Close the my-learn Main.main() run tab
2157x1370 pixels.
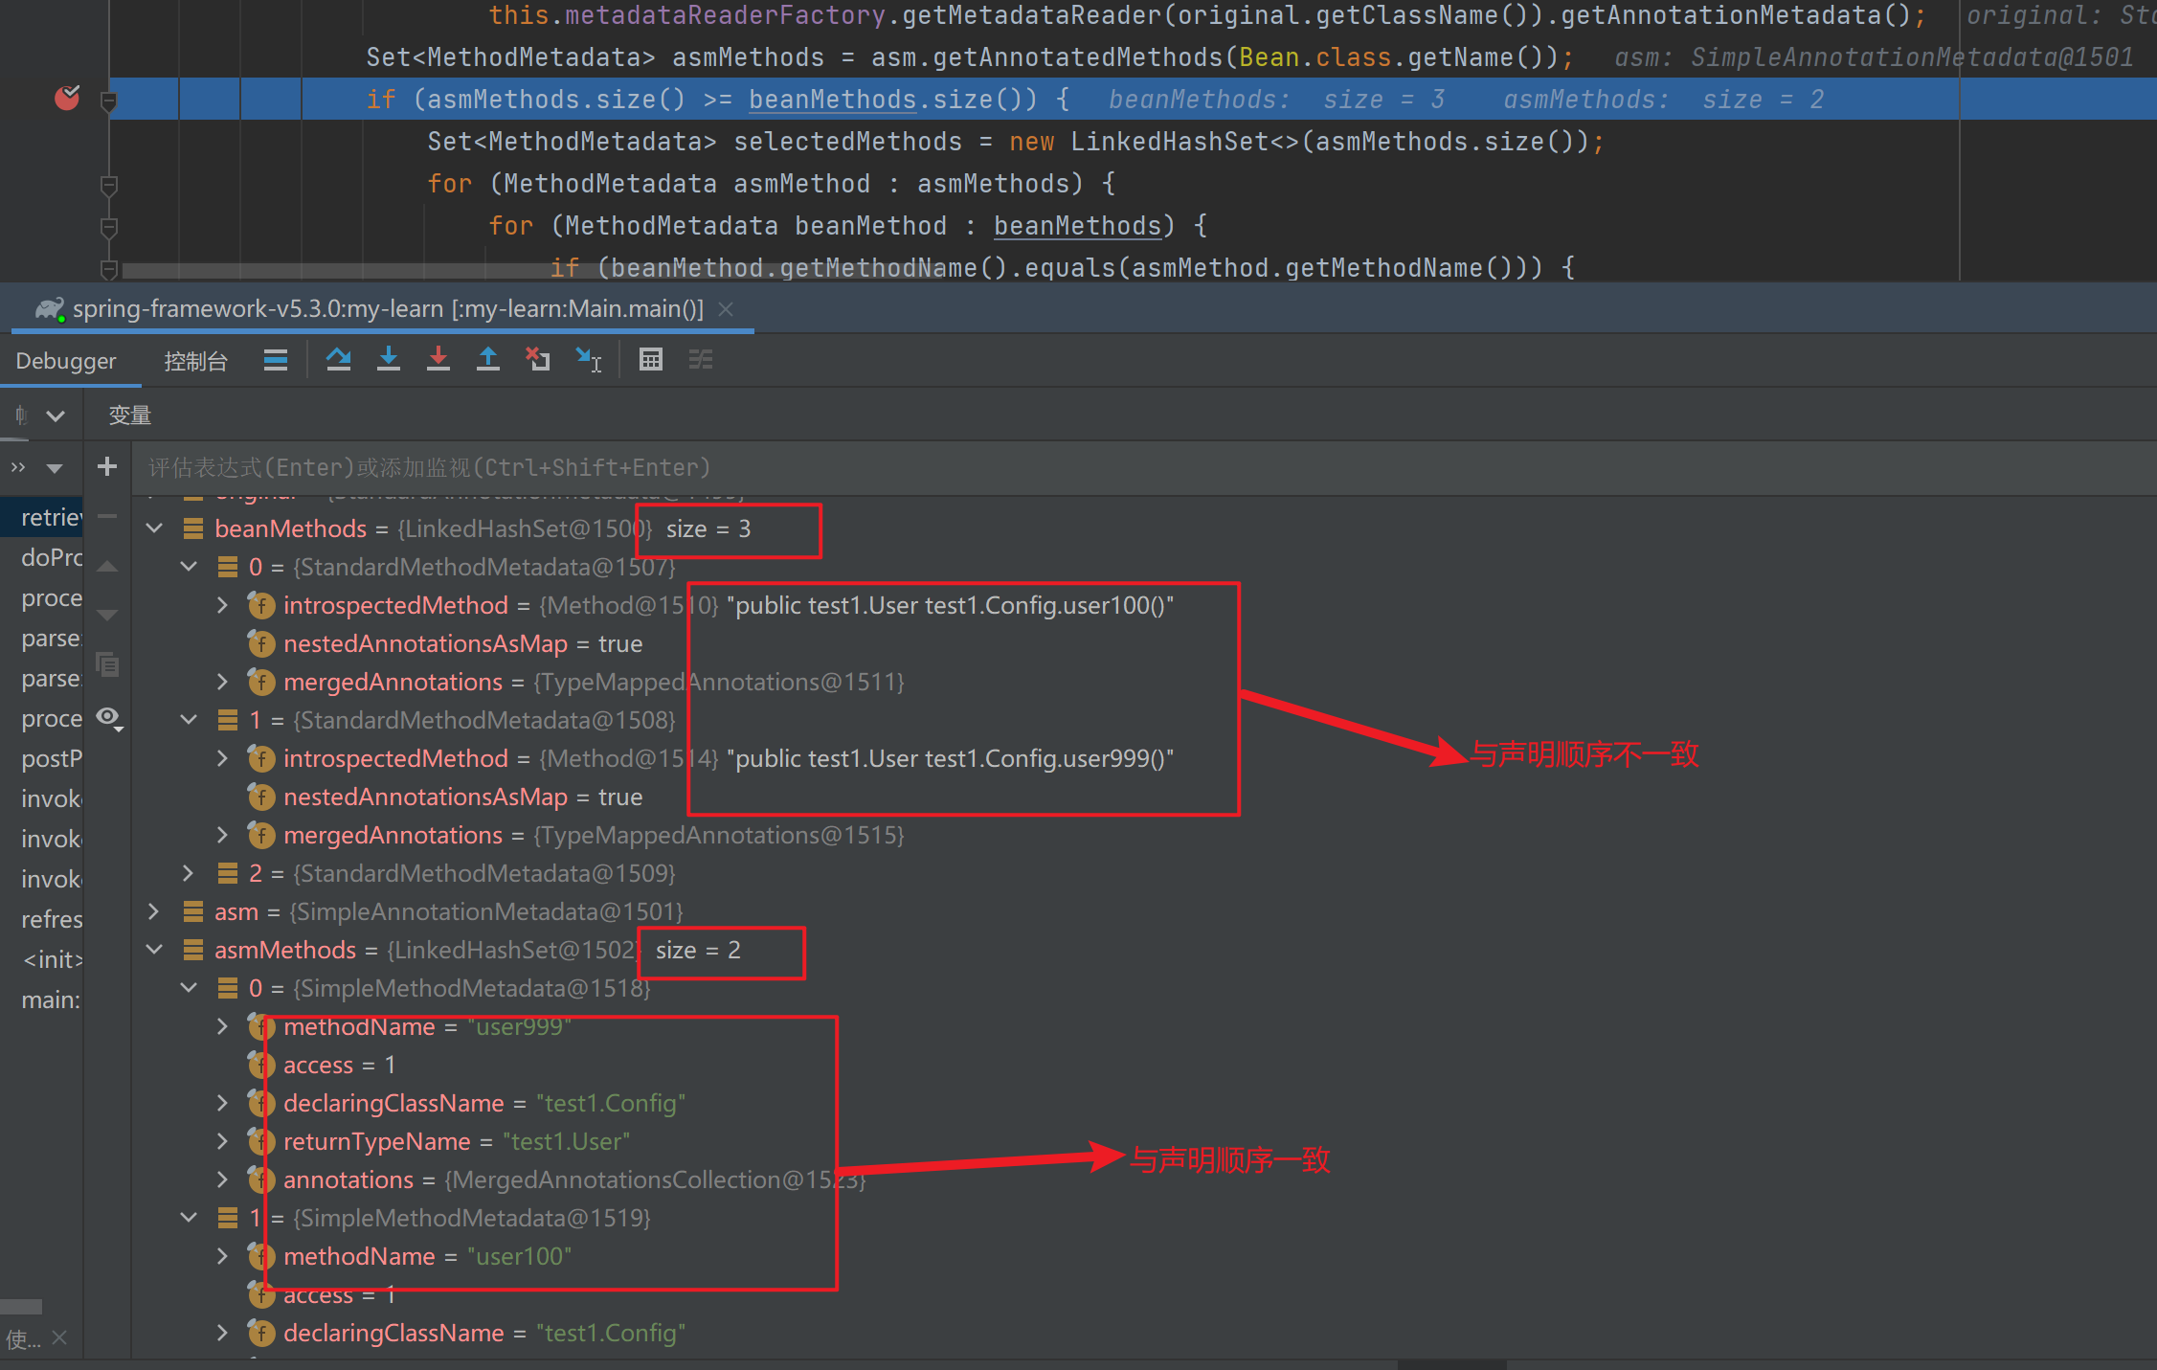[x=726, y=309]
